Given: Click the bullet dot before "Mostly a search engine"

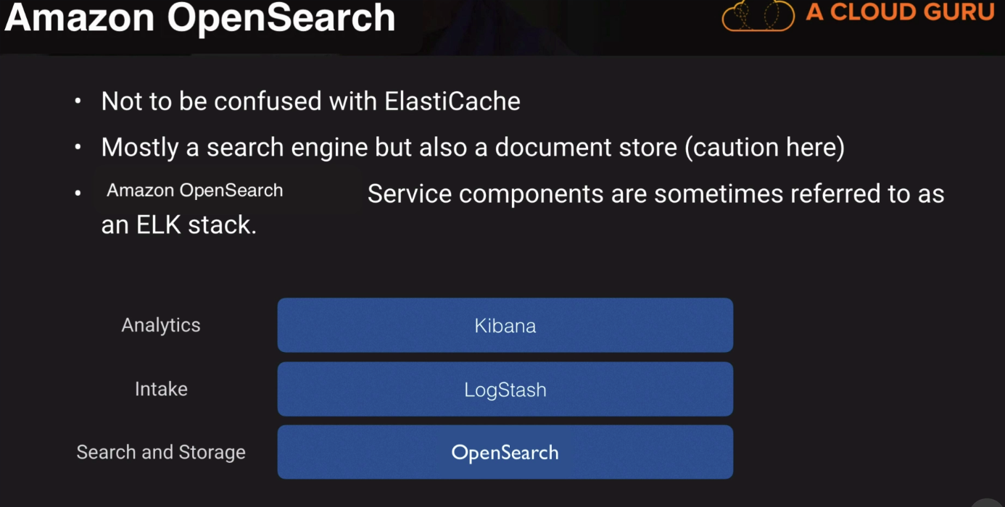Looking at the screenshot, I should click(78, 148).
